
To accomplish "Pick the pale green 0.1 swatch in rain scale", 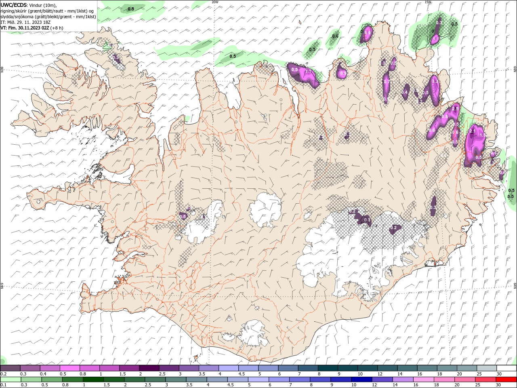I will point(11,380).
